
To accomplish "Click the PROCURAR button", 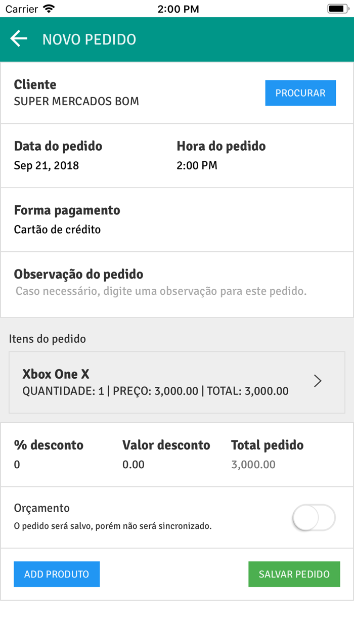I will coord(300,93).
